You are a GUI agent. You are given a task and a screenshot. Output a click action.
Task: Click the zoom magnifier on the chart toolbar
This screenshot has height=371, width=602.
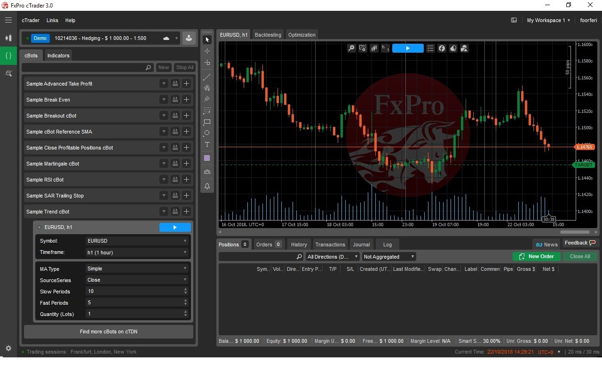click(351, 48)
